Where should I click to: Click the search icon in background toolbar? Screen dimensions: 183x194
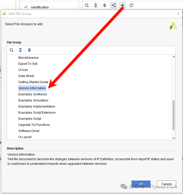(87, 5)
